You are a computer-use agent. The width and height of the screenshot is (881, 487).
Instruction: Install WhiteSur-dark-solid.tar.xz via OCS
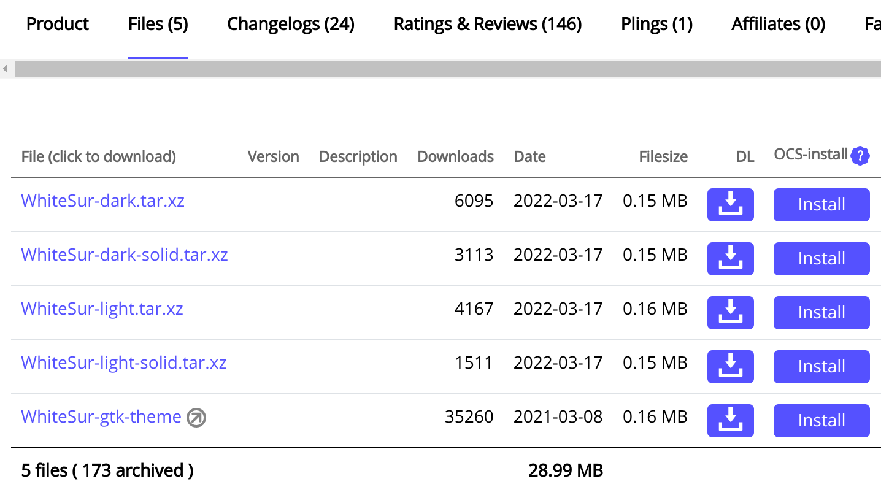(x=821, y=259)
